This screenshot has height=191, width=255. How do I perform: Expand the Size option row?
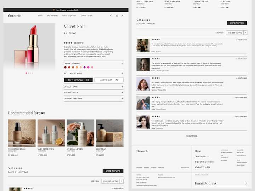pyautogui.click(x=93, y=73)
